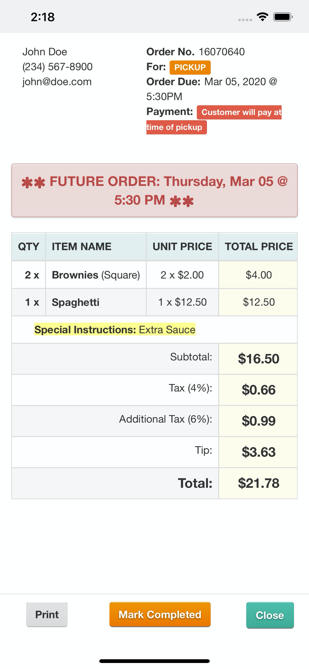Tap the Total amount $21.78
Image resolution: width=309 pixels, height=669 pixels.
tap(259, 483)
